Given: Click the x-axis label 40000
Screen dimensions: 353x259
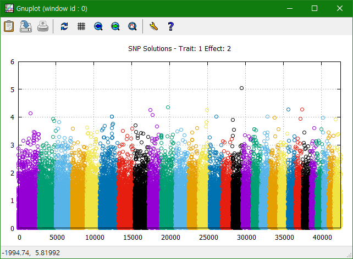Looking at the screenshot, I should (322, 238).
